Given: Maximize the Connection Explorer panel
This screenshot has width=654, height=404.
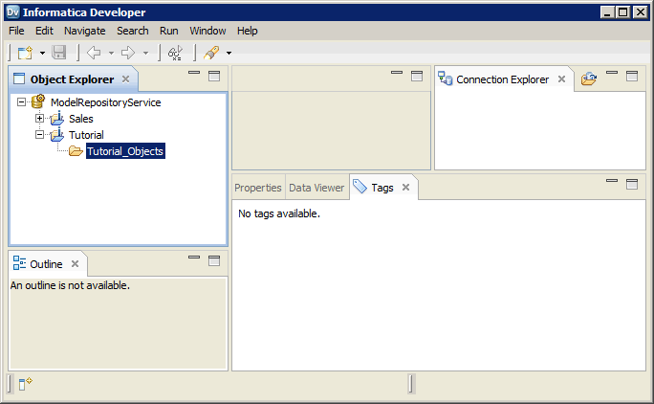Looking at the screenshot, I should (632, 76).
